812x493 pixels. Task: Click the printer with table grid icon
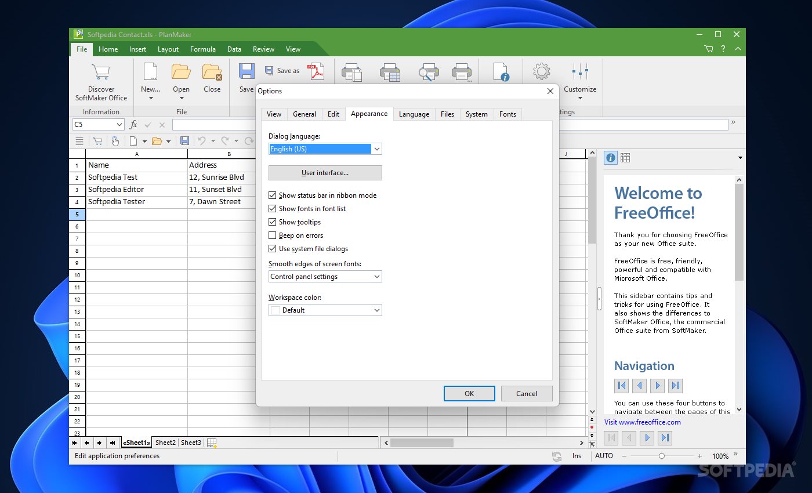[x=390, y=72]
